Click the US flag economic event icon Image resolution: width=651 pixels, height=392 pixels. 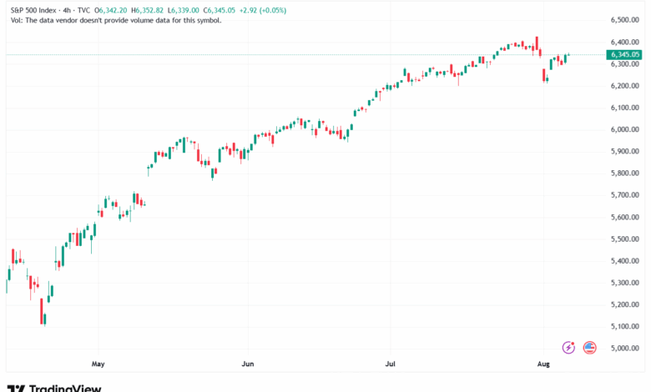(589, 348)
